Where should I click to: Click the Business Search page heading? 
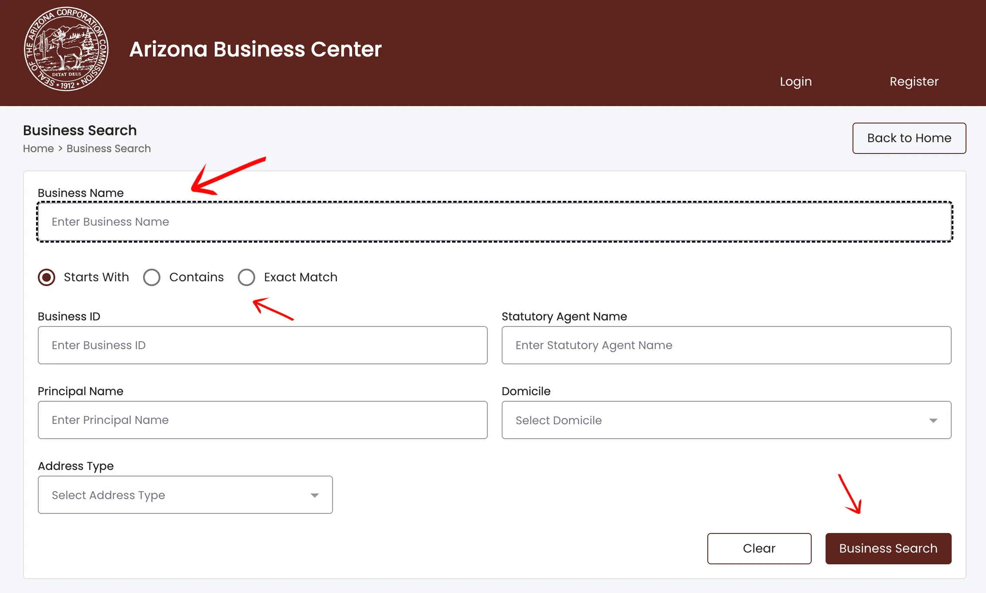click(80, 130)
